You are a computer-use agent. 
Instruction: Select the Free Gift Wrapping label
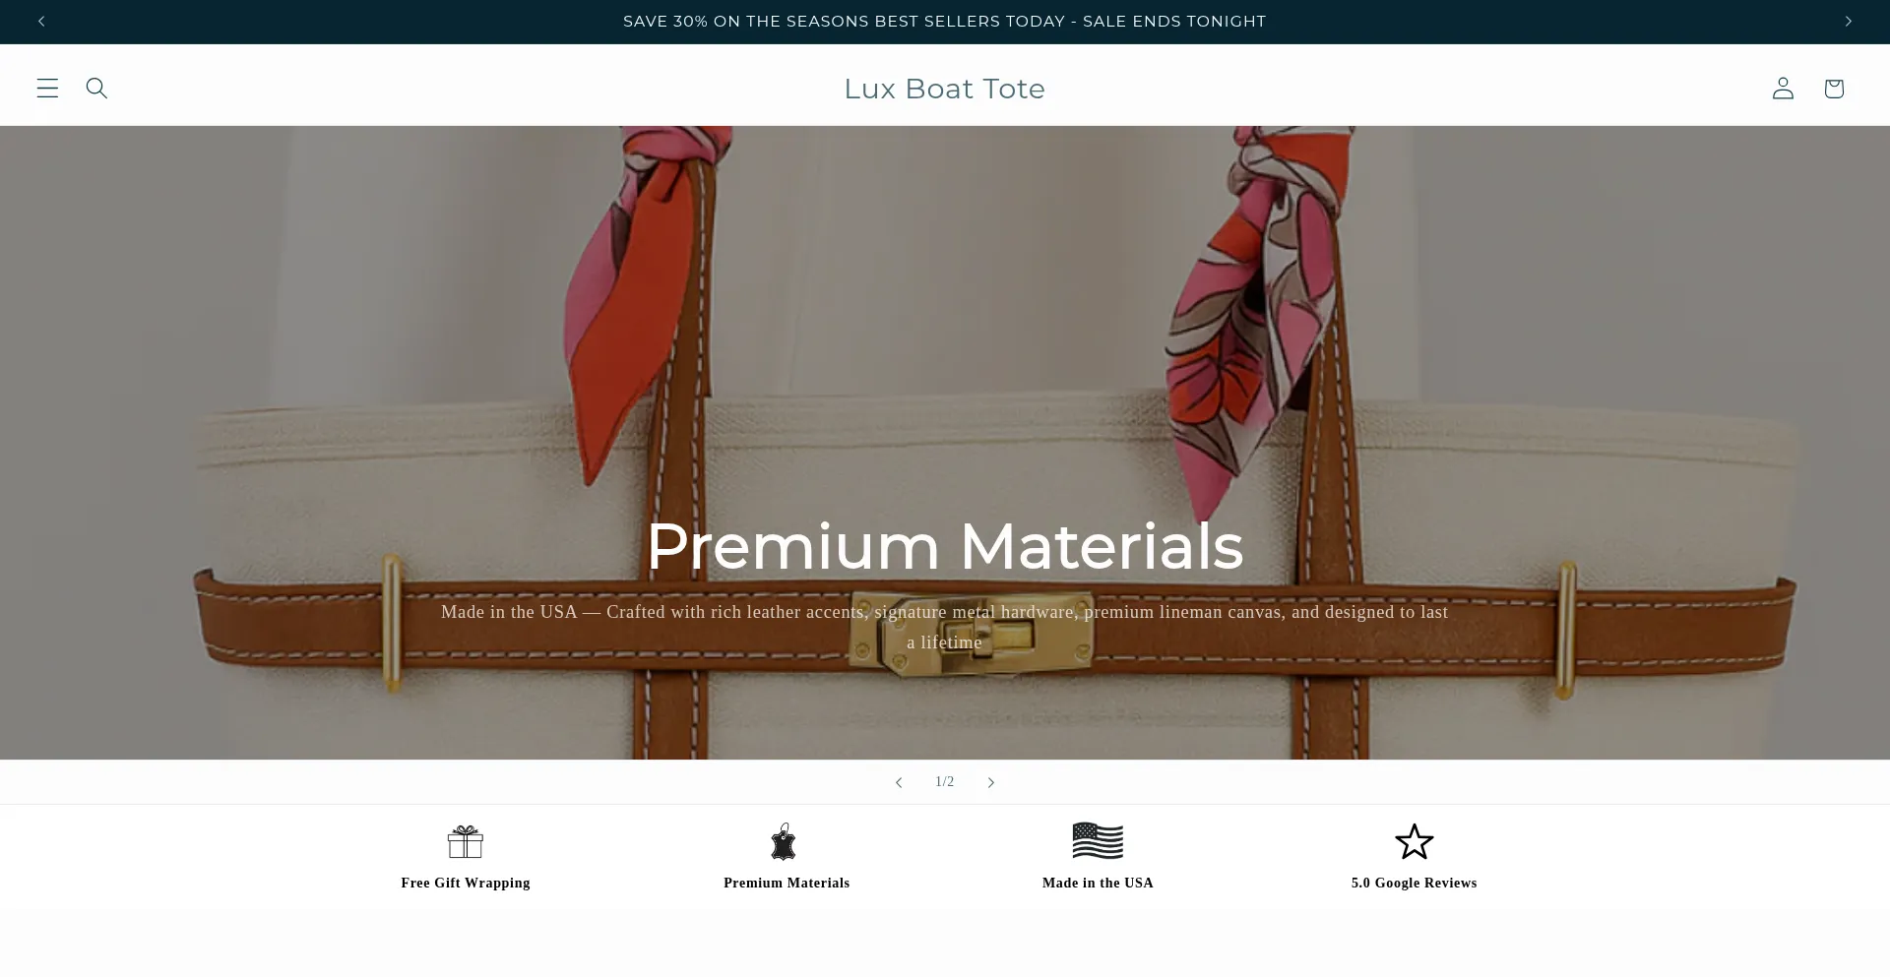tap(466, 884)
